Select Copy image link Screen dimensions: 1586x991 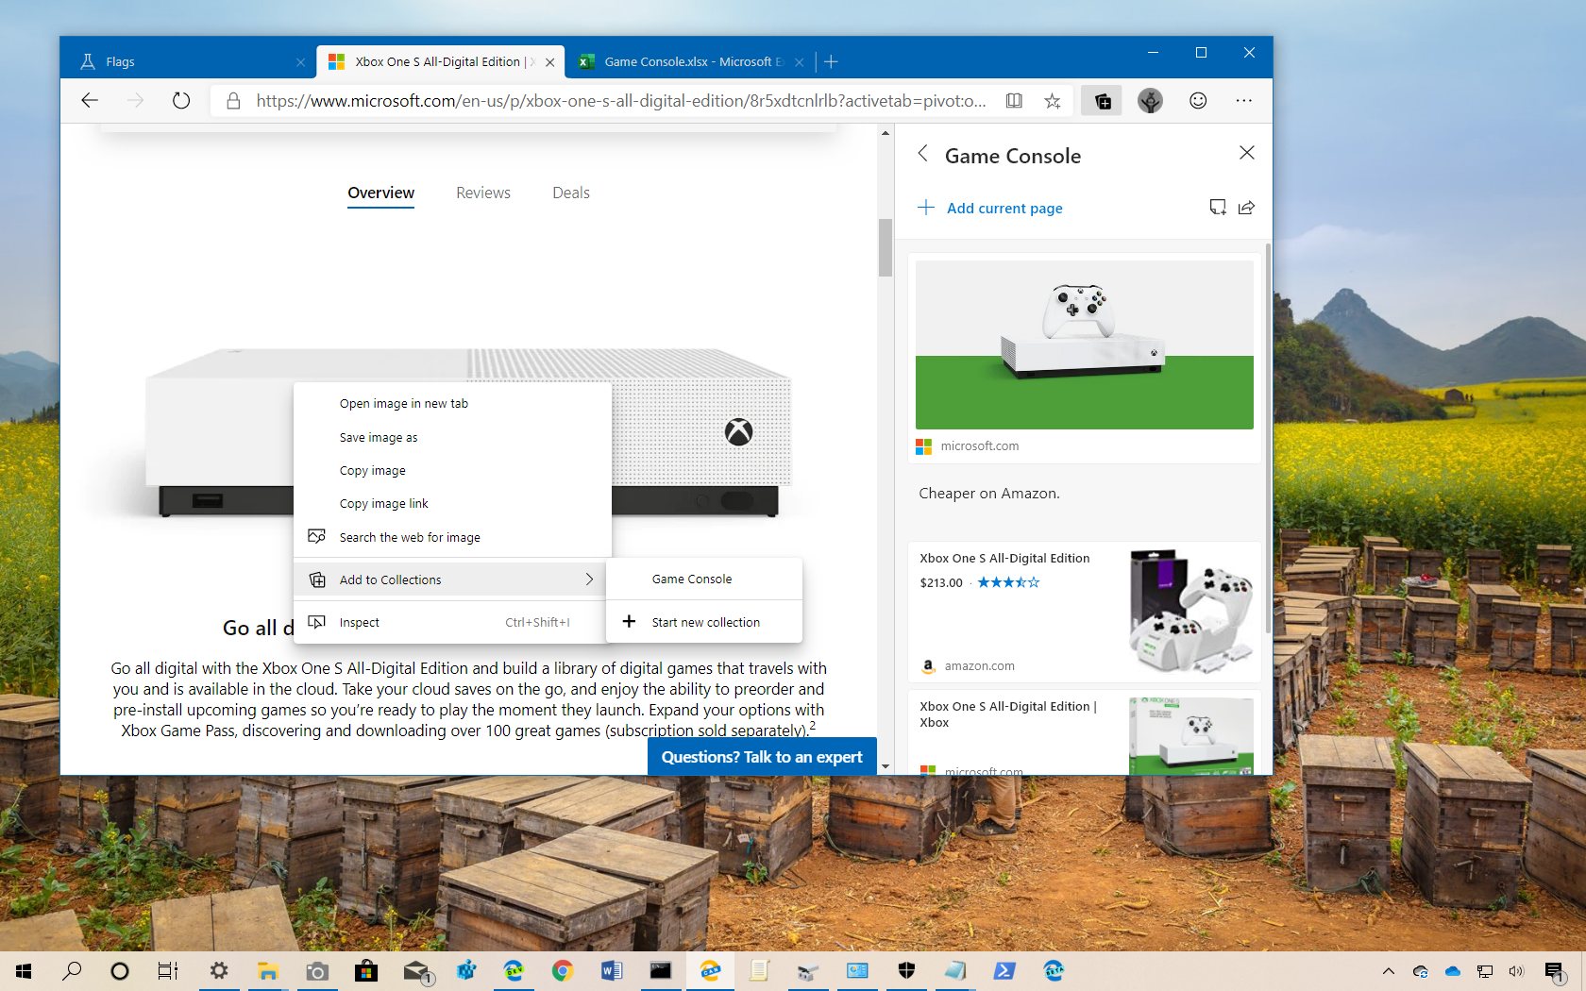click(x=453, y=504)
